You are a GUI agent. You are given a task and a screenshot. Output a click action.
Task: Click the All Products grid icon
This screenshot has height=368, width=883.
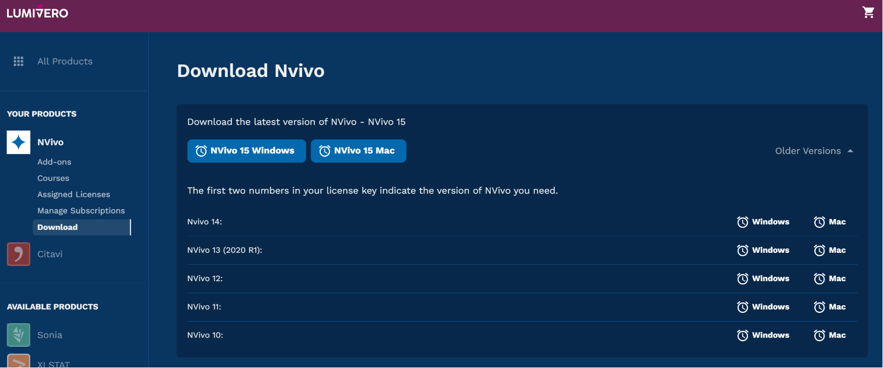[x=19, y=61]
